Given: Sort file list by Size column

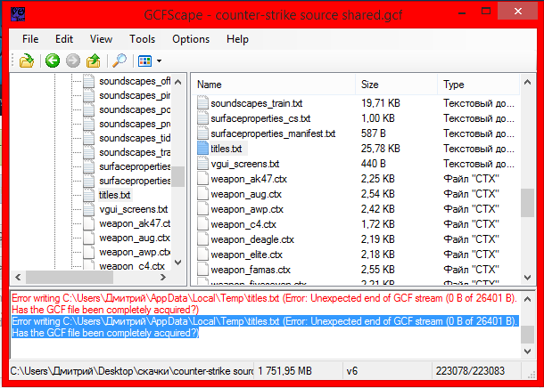Looking at the screenshot, I should click(x=396, y=85).
